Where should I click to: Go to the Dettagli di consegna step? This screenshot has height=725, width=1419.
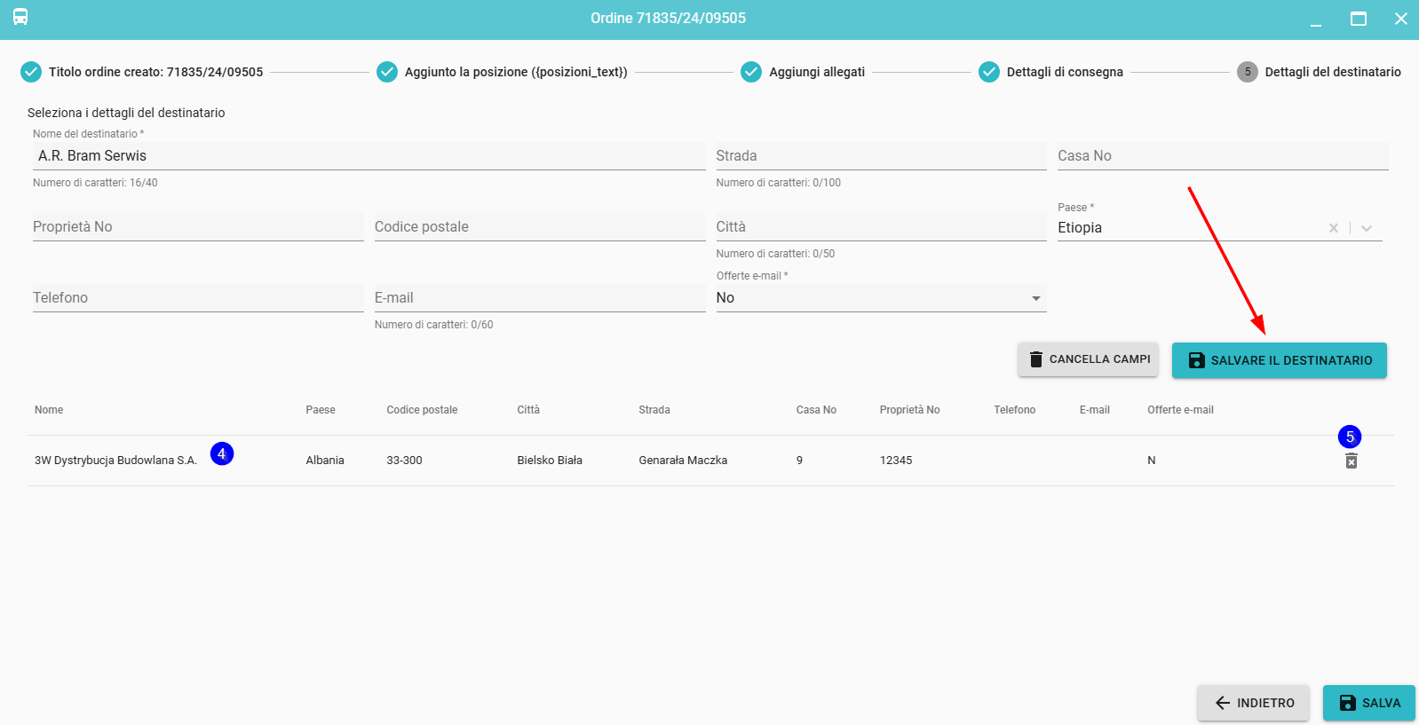point(1064,72)
